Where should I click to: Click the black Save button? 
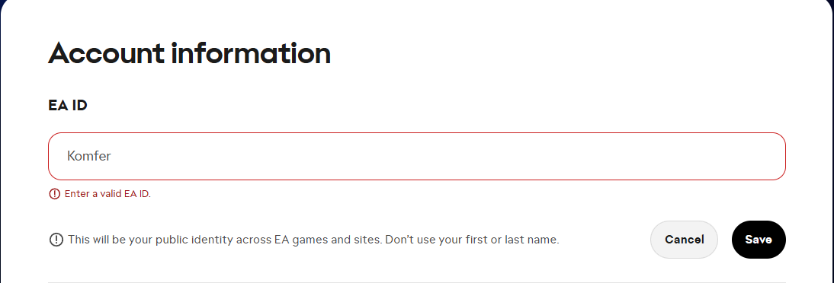[x=759, y=240]
